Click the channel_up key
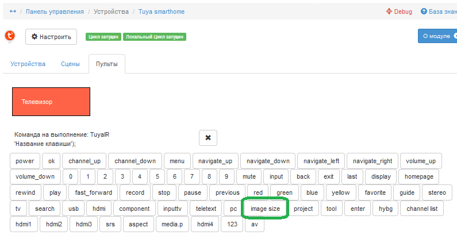Screen dimensions: 457x239 coord(85,161)
